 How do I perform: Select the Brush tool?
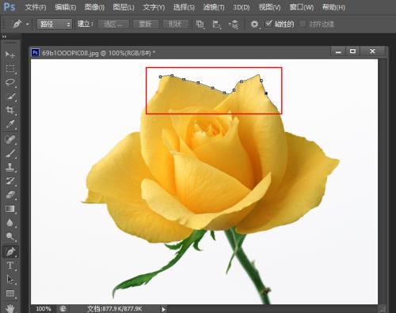pos(10,153)
